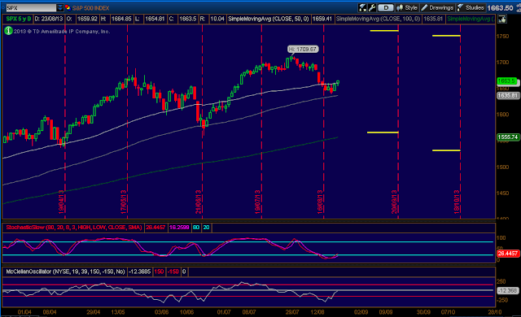Click the 1663.5 green price axis label
Screen dimensions: 521x317
point(506,81)
